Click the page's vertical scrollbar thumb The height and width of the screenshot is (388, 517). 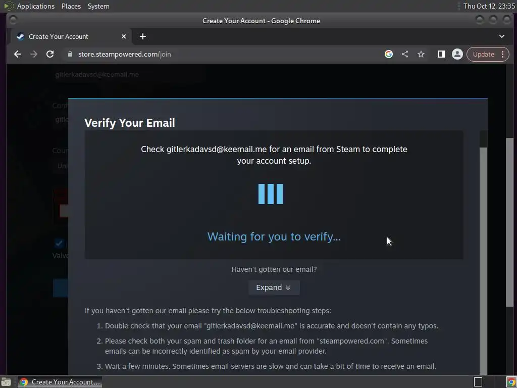510,222
